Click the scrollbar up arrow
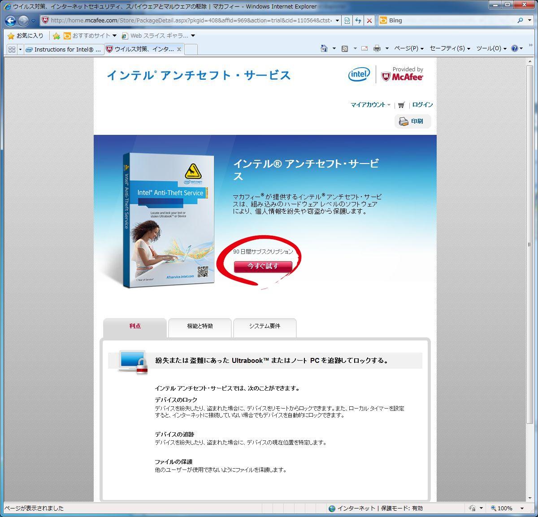The width and height of the screenshot is (538, 517). [529, 62]
